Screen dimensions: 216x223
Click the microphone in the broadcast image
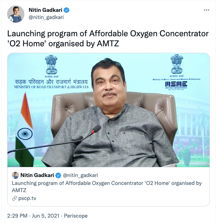[x=96, y=129]
